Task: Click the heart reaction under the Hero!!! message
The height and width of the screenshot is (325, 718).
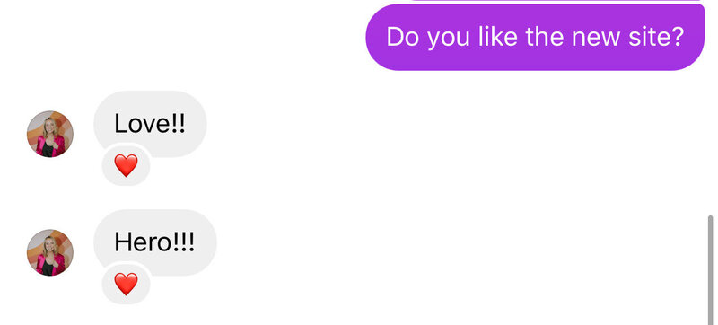Action: click(126, 284)
